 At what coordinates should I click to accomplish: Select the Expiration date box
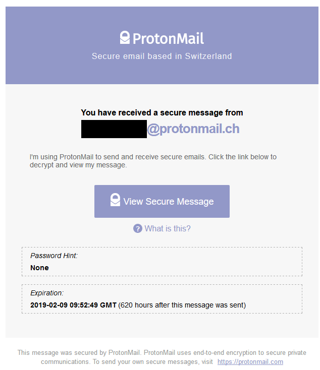tap(162, 299)
